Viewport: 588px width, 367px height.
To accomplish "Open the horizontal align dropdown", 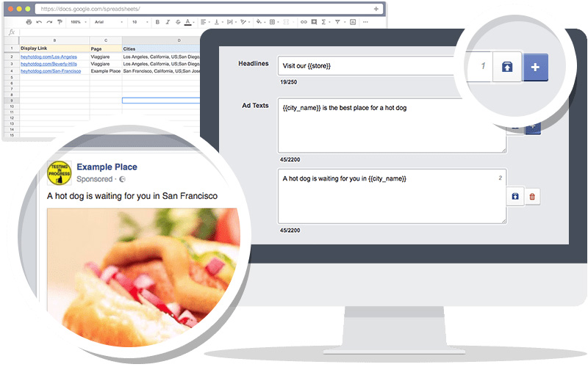I will (x=205, y=22).
